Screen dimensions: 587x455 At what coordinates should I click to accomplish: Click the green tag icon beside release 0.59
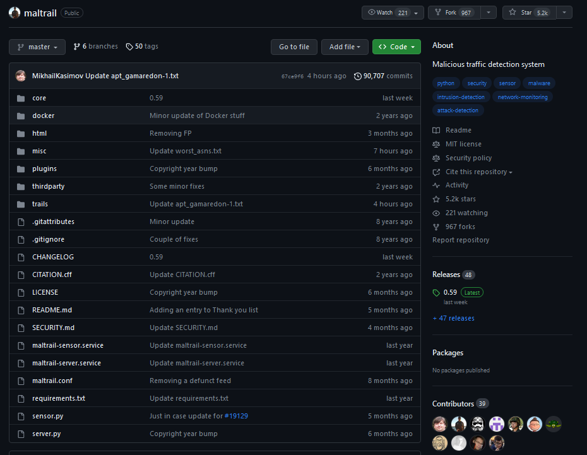[x=436, y=293]
